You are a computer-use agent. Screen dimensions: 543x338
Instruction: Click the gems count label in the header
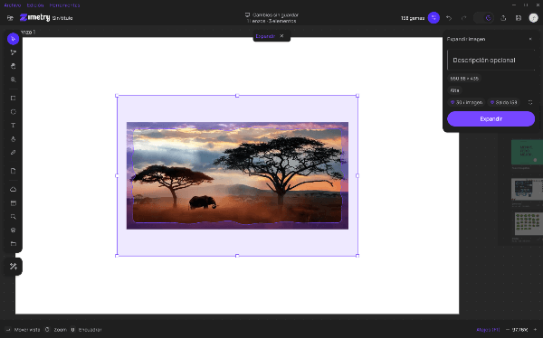(413, 18)
